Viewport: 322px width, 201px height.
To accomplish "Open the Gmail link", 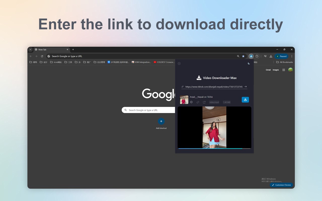I will point(268,70).
